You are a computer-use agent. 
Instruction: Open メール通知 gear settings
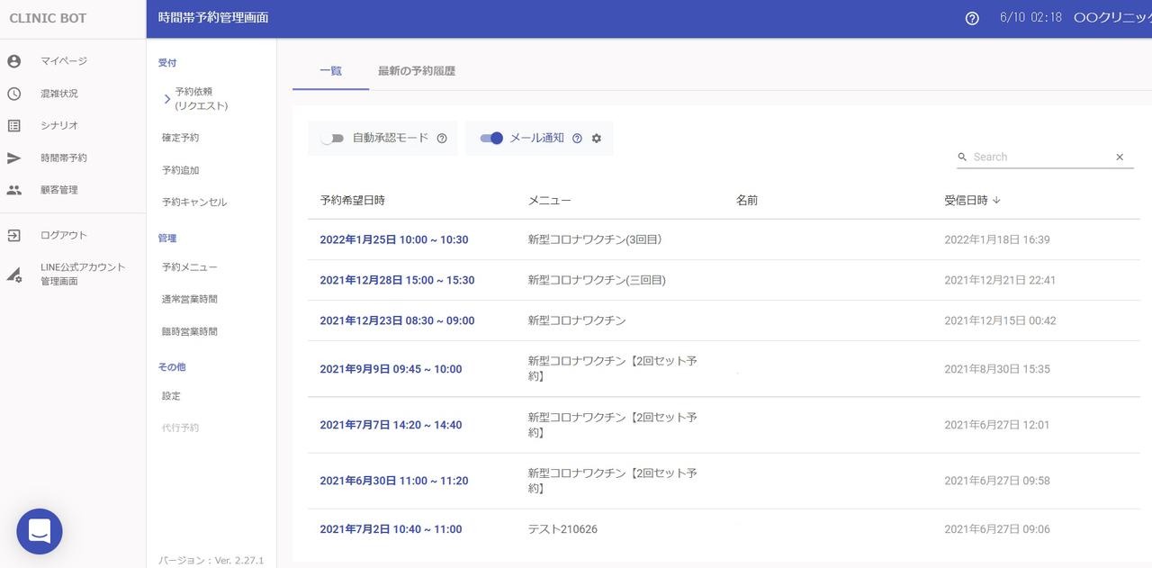(596, 139)
